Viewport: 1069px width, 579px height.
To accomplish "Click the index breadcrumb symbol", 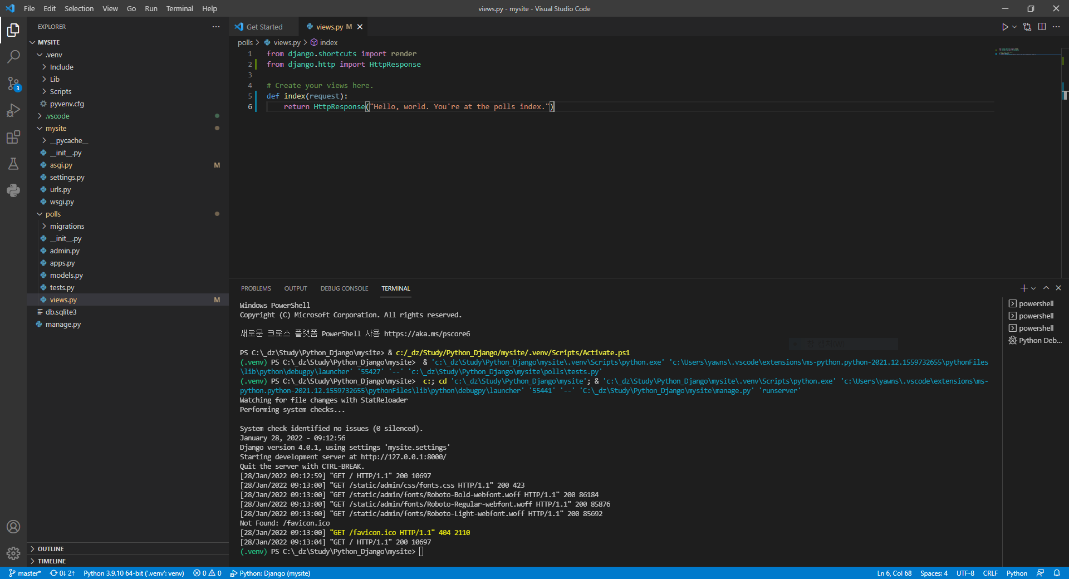I will [x=324, y=42].
